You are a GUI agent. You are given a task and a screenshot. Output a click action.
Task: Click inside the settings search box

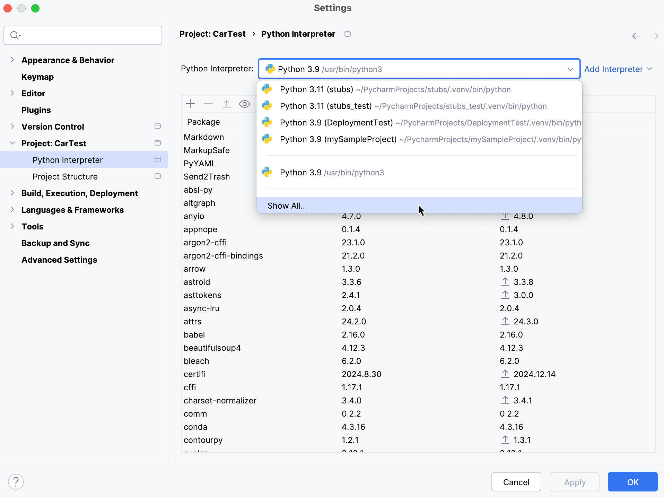click(83, 35)
